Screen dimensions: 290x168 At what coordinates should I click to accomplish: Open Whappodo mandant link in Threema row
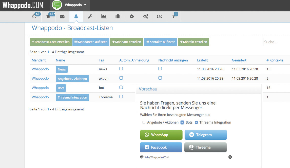pyautogui.click(x=40, y=97)
